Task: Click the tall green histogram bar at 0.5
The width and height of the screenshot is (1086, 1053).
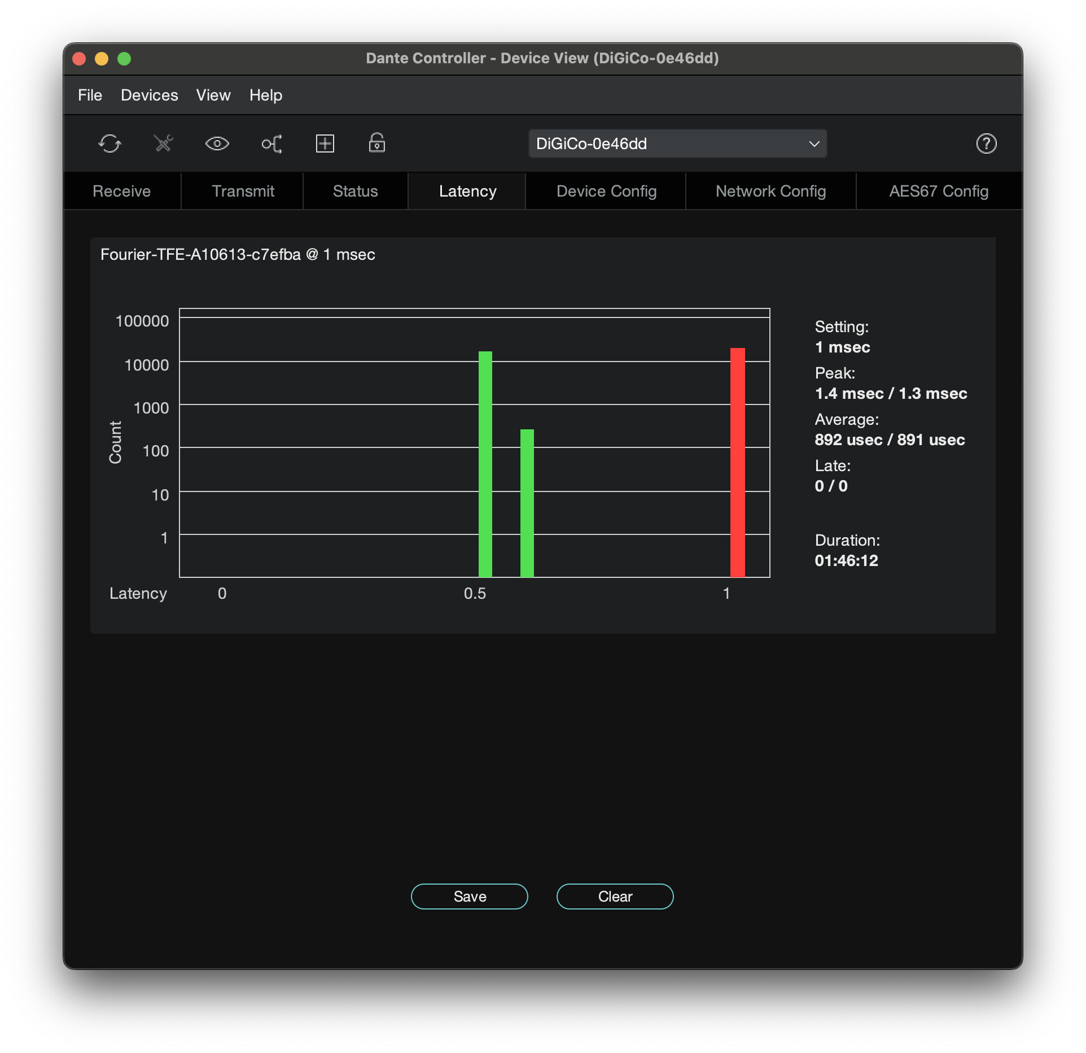Action: (485, 464)
